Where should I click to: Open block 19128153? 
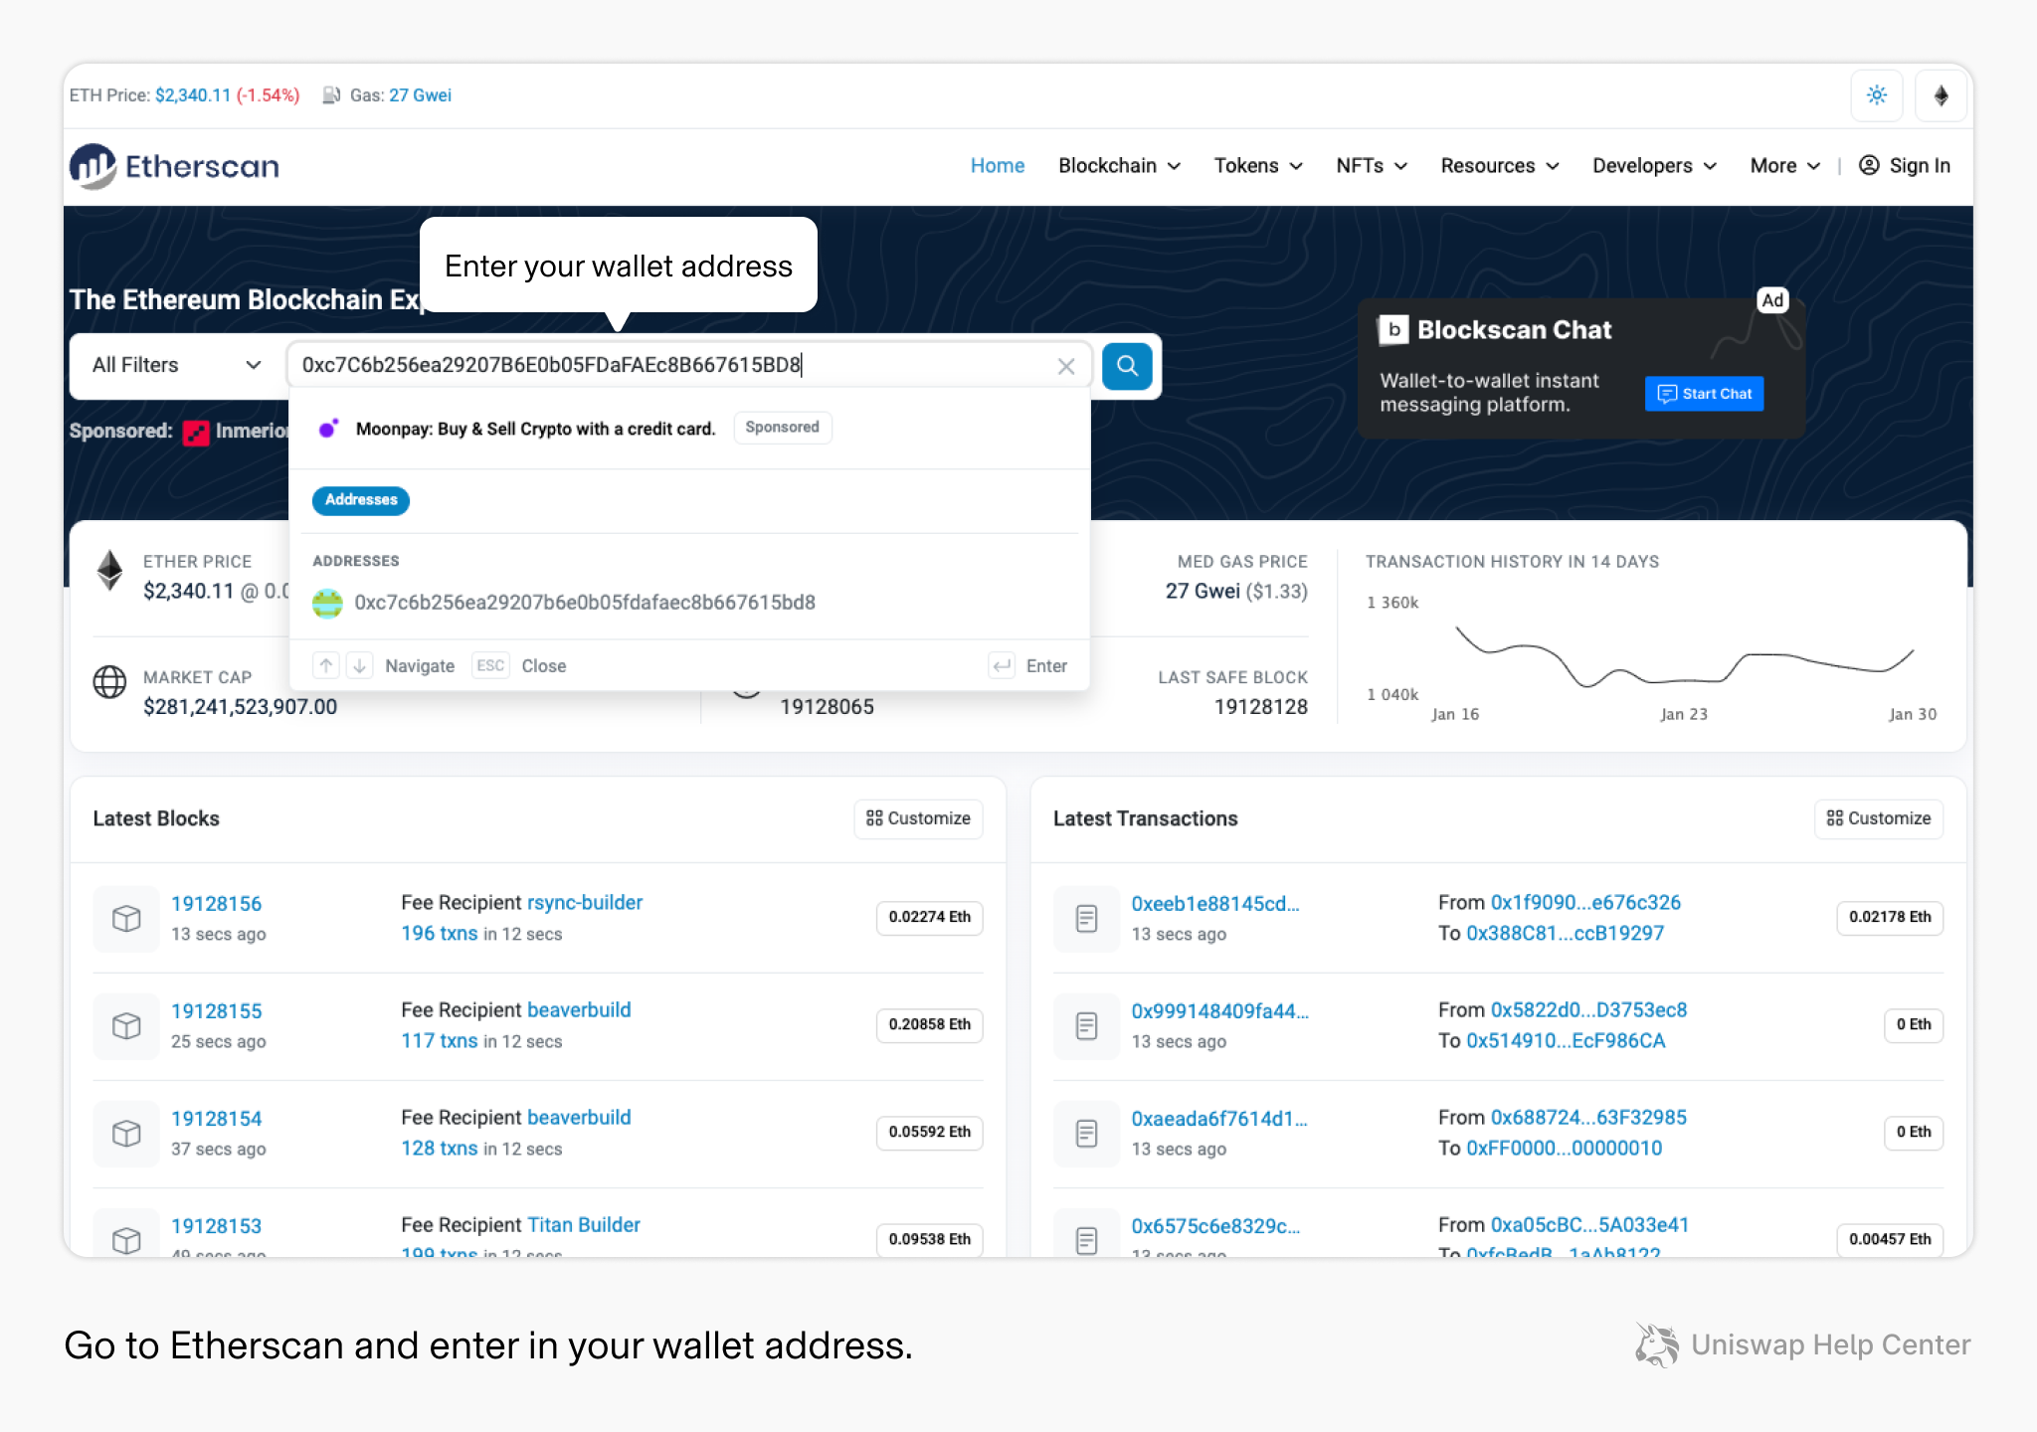tap(216, 1226)
